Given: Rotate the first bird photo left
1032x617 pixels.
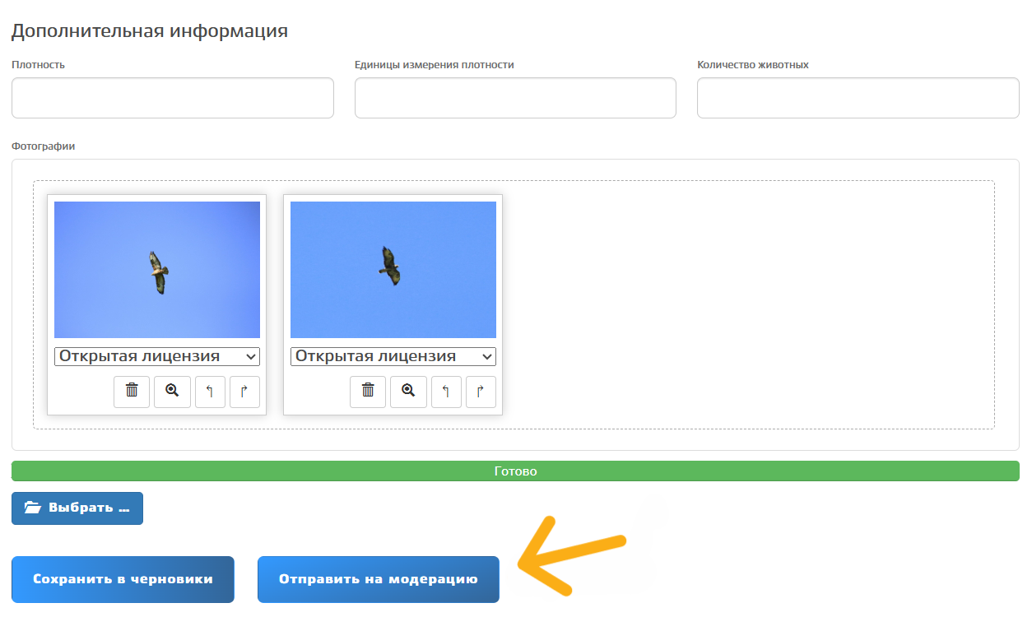Looking at the screenshot, I should (x=210, y=392).
